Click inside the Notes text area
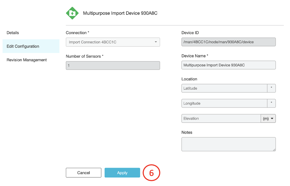290x186 pixels. point(228,144)
